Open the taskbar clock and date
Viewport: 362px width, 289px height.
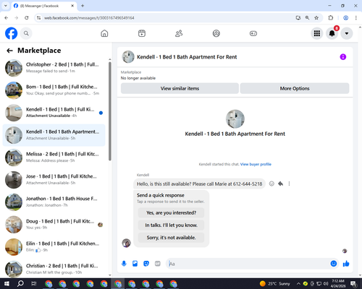click(x=338, y=284)
